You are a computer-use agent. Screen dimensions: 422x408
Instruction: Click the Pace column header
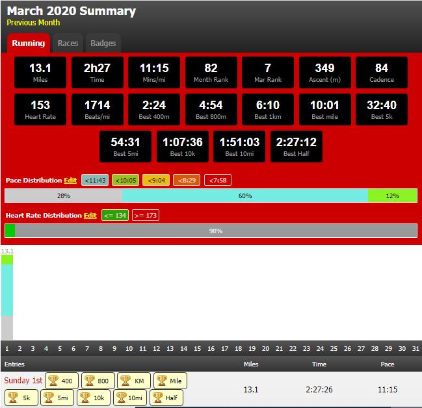388,364
